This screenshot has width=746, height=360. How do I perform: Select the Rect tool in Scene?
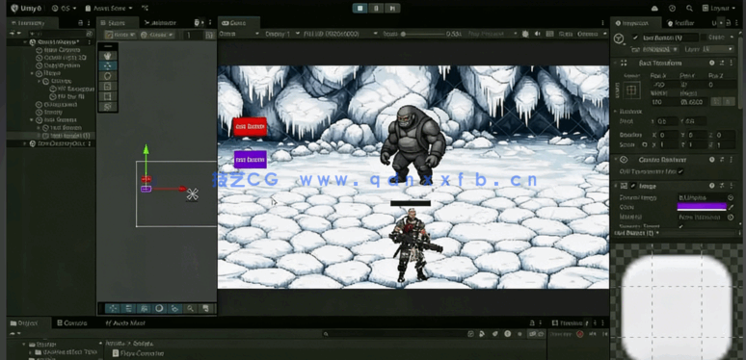pyautogui.click(x=108, y=96)
